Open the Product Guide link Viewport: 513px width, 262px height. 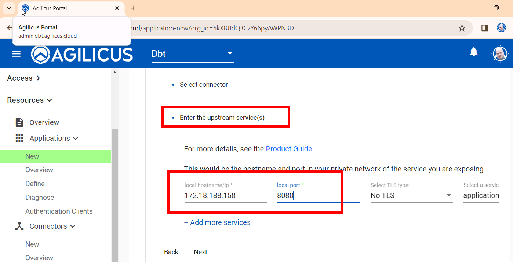(289, 149)
